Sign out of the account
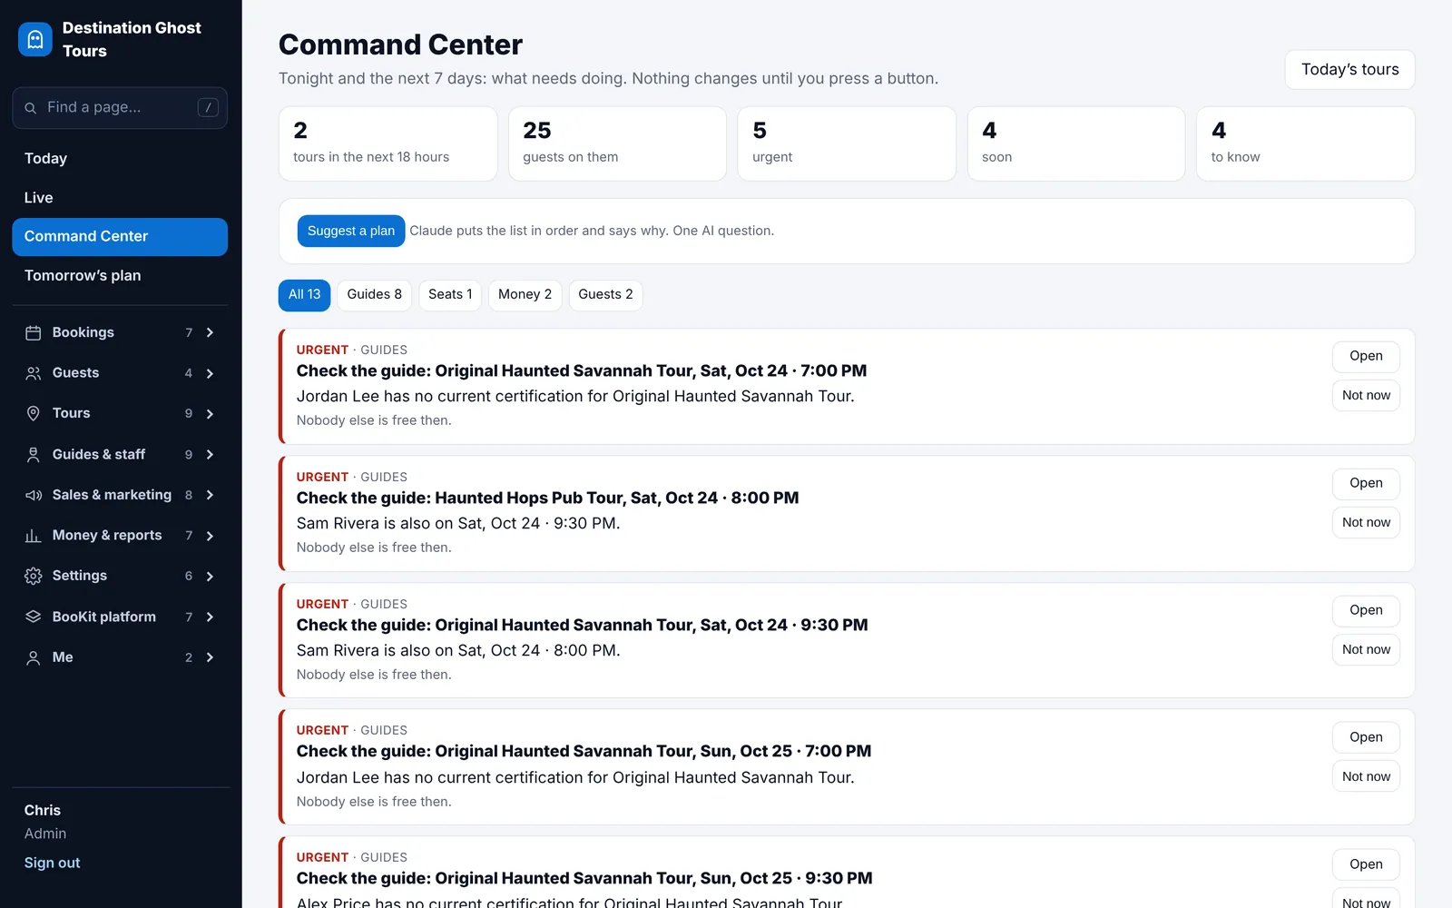1452x908 pixels. (52, 864)
